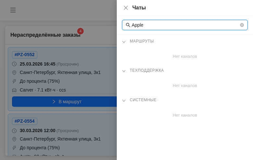Click the Маршруты section label

coord(142,41)
